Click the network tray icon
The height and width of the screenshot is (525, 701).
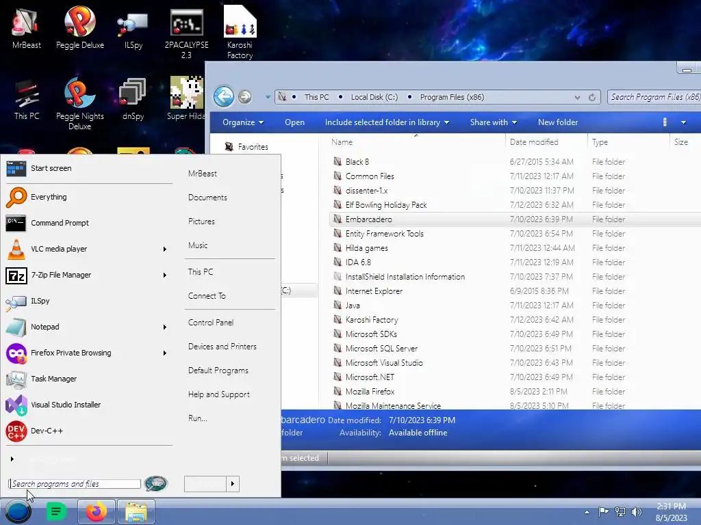[x=620, y=511]
